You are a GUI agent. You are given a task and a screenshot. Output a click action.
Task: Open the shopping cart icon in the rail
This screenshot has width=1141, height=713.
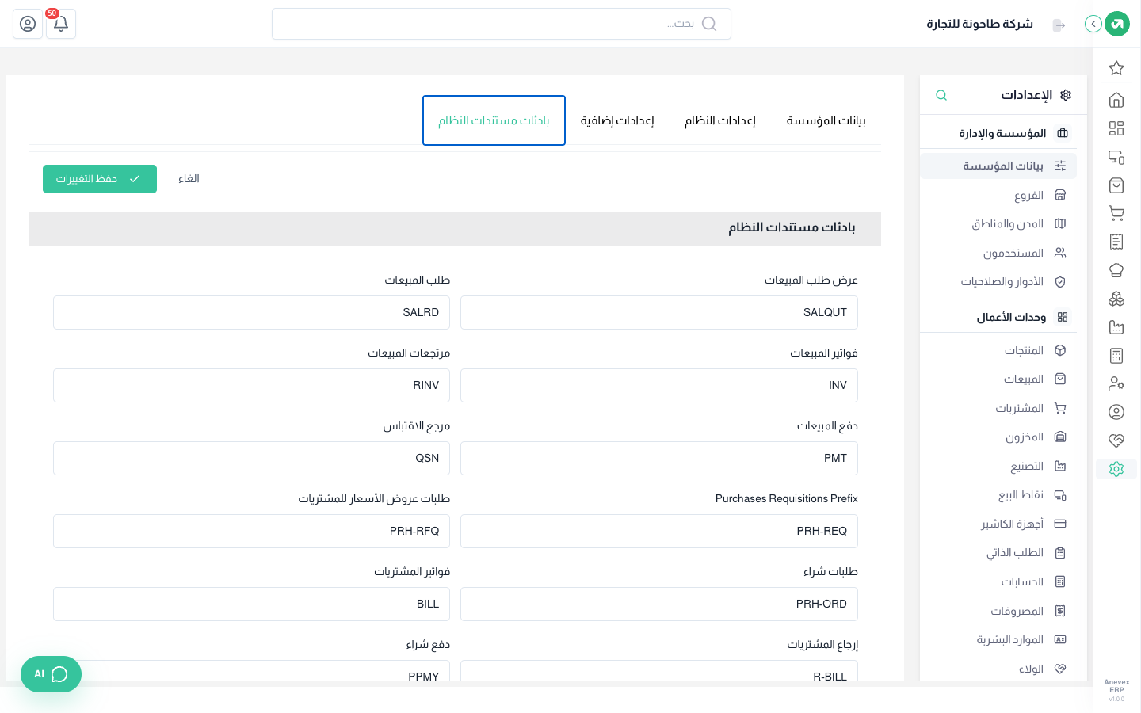(x=1116, y=213)
